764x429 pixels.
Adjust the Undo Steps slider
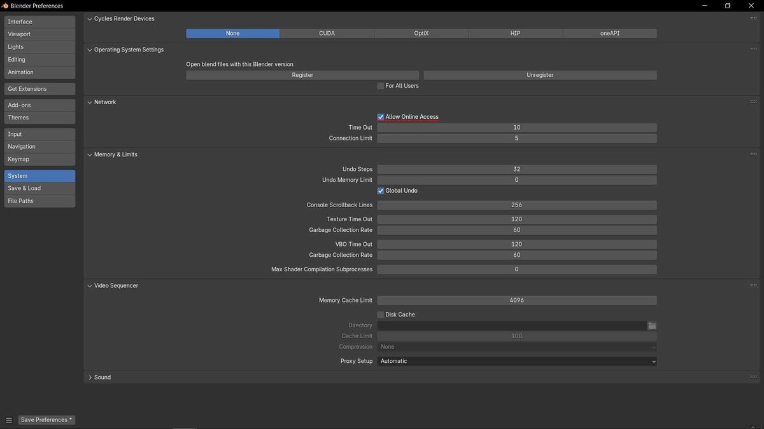click(516, 168)
